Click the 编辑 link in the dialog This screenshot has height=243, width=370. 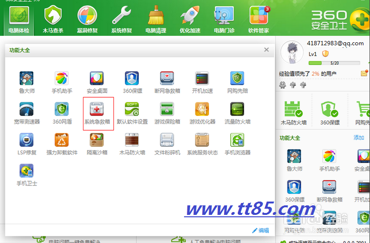260,230
